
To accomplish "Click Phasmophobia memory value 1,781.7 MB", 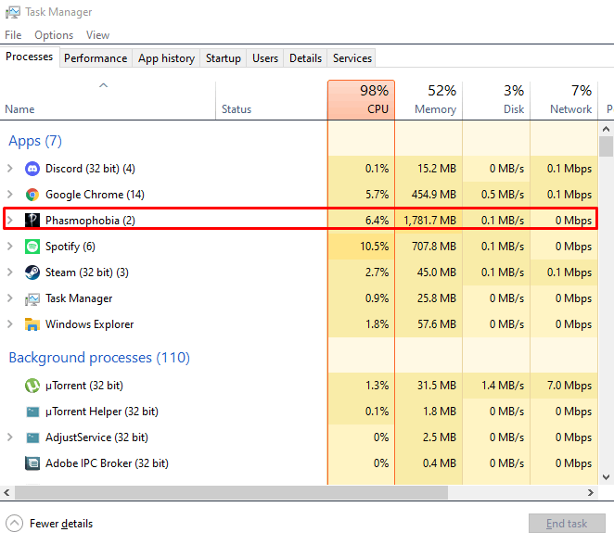I will point(430,221).
